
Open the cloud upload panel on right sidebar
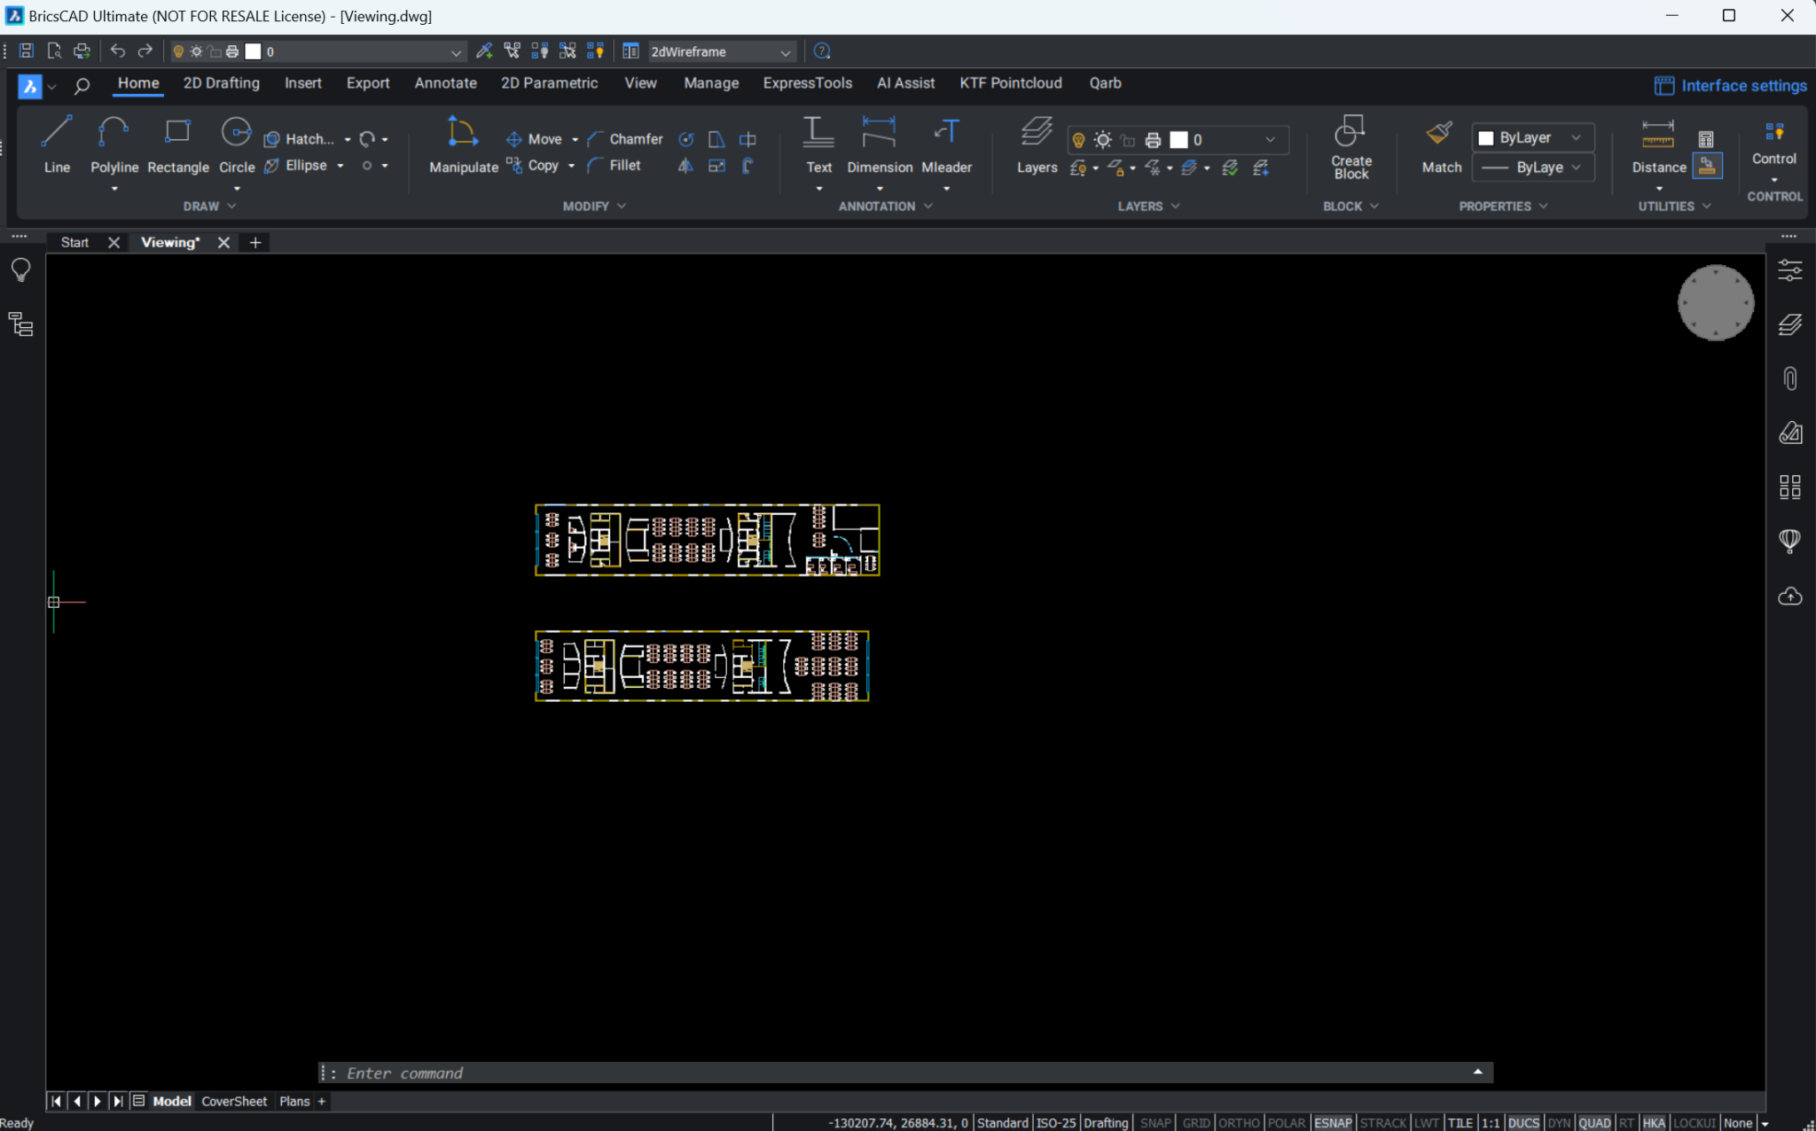pyautogui.click(x=1789, y=596)
